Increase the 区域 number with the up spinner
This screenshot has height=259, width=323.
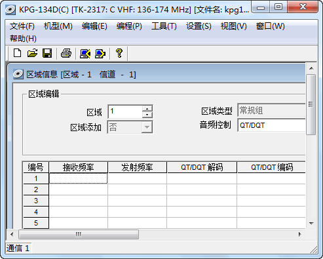tap(147, 109)
